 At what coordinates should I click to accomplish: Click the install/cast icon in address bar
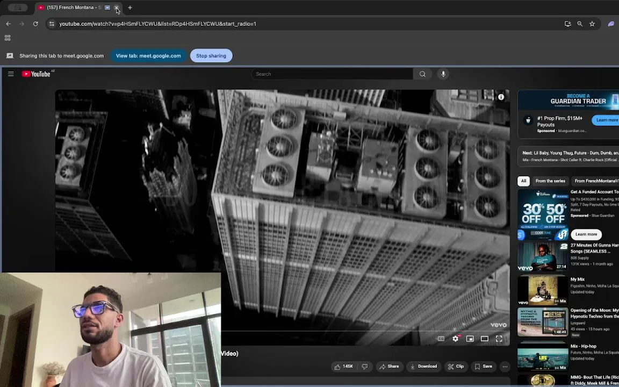(x=567, y=24)
